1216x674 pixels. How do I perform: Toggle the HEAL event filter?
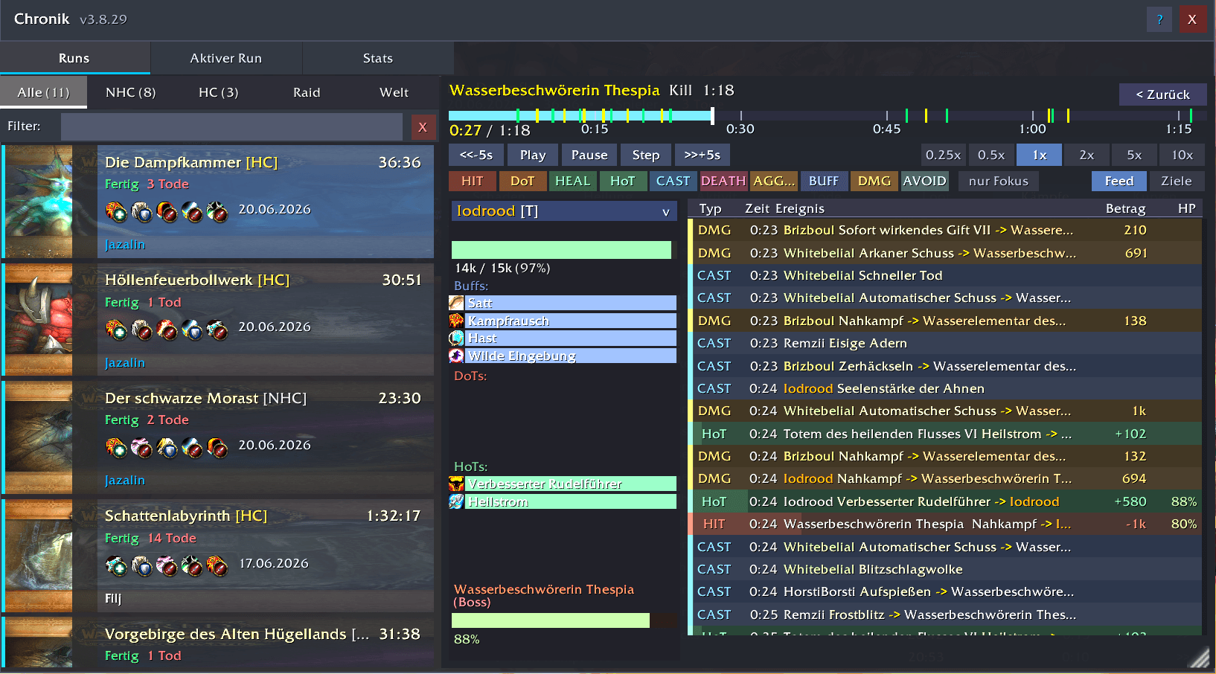point(573,181)
